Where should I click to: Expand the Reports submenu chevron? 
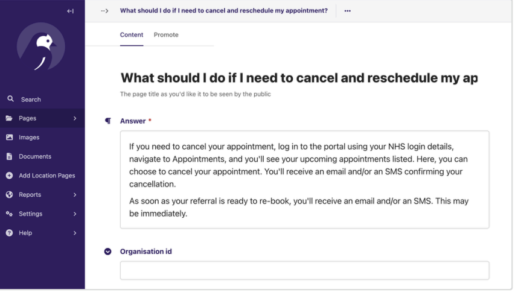click(75, 195)
